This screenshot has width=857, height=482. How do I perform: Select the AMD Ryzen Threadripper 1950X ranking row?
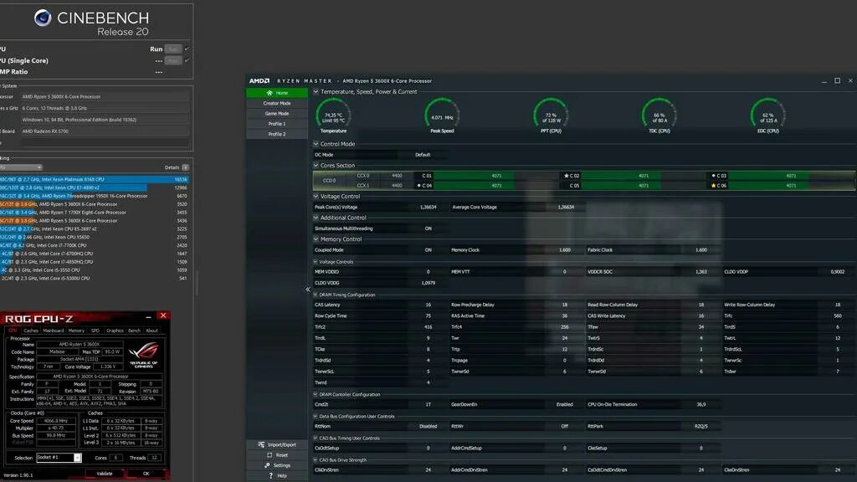(94, 196)
